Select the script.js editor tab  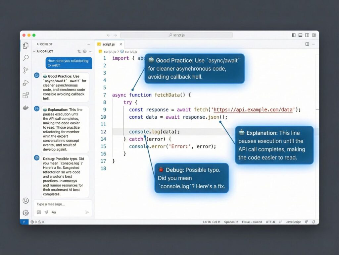coord(108,44)
